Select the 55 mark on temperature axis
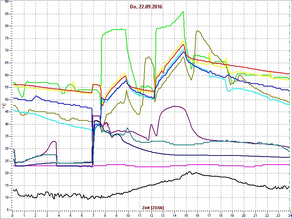The image size is (292, 219). tap(7, 87)
